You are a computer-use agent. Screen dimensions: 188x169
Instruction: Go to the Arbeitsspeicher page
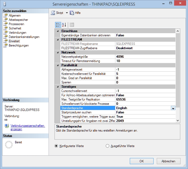coord(18,20)
